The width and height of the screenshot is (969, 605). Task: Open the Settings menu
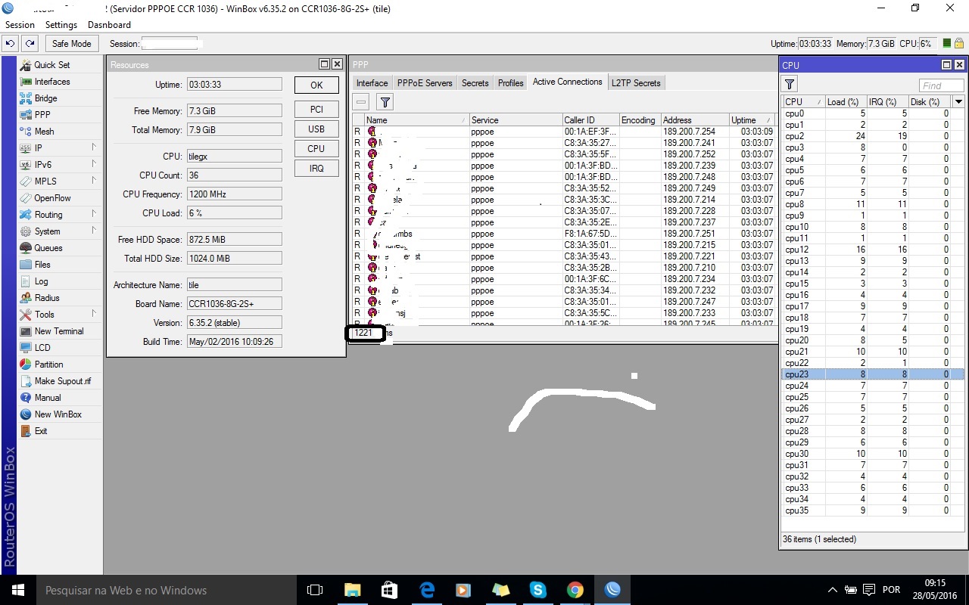(x=61, y=25)
